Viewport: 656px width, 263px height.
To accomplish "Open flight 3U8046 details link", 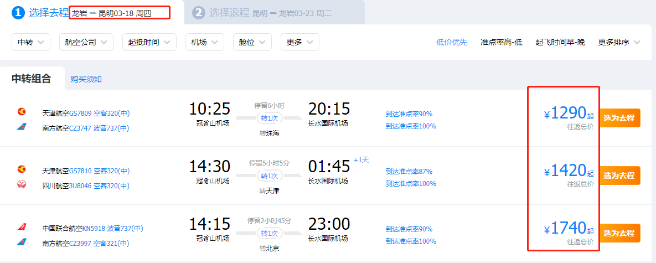I will [x=99, y=186].
